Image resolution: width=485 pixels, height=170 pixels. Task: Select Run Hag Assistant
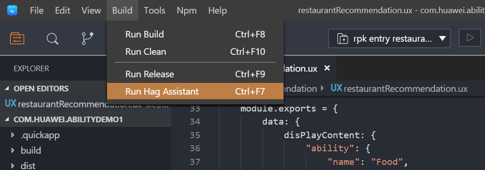tap(195, 91)
